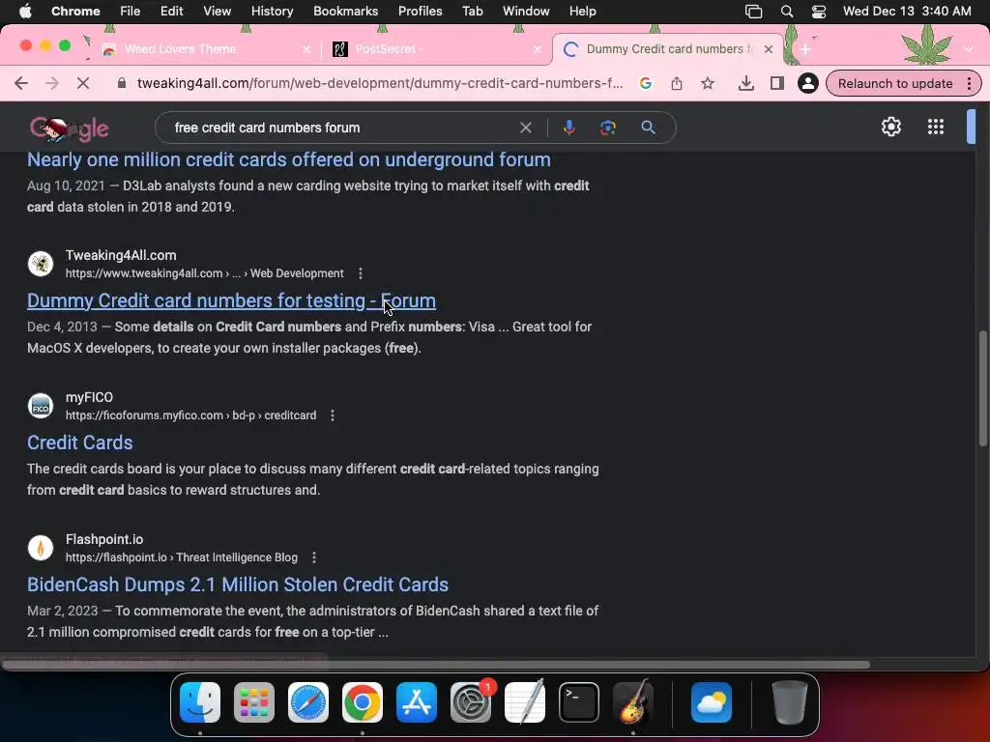The image size is (990, 742).
Task: Open Terminal from the Dock
Action: click(579, 702)
